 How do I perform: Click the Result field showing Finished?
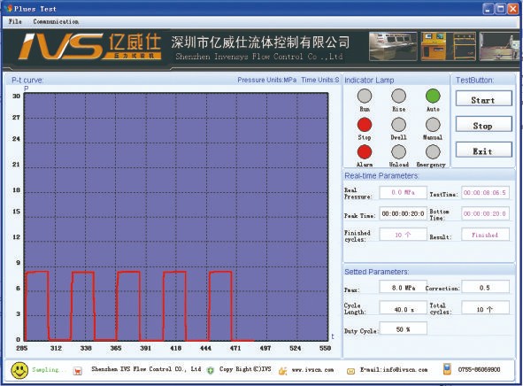click(485, 235)
